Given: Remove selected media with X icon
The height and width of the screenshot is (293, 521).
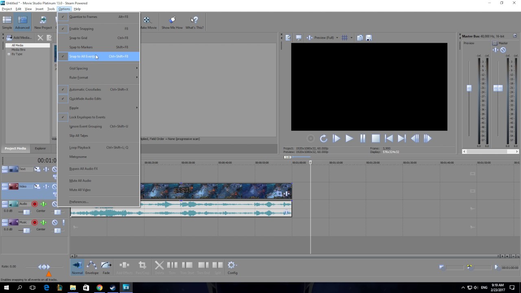Looking at the screenshot, I should point(40,37).
